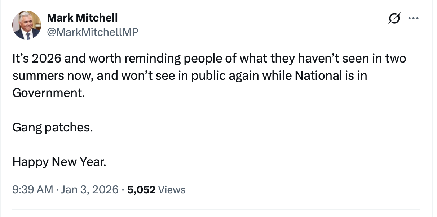Click Mark Mitchell's profile avatar

[27, 25]
